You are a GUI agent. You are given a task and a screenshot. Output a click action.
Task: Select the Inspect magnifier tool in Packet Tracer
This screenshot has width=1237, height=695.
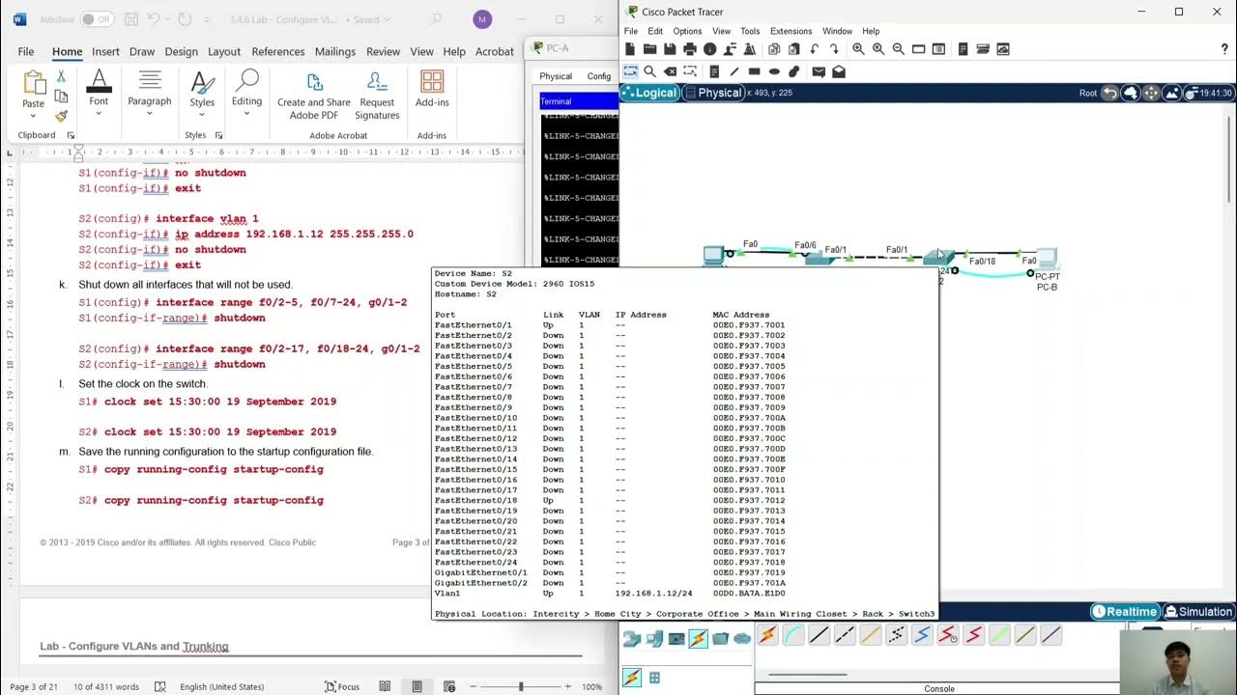coord(649,71)
